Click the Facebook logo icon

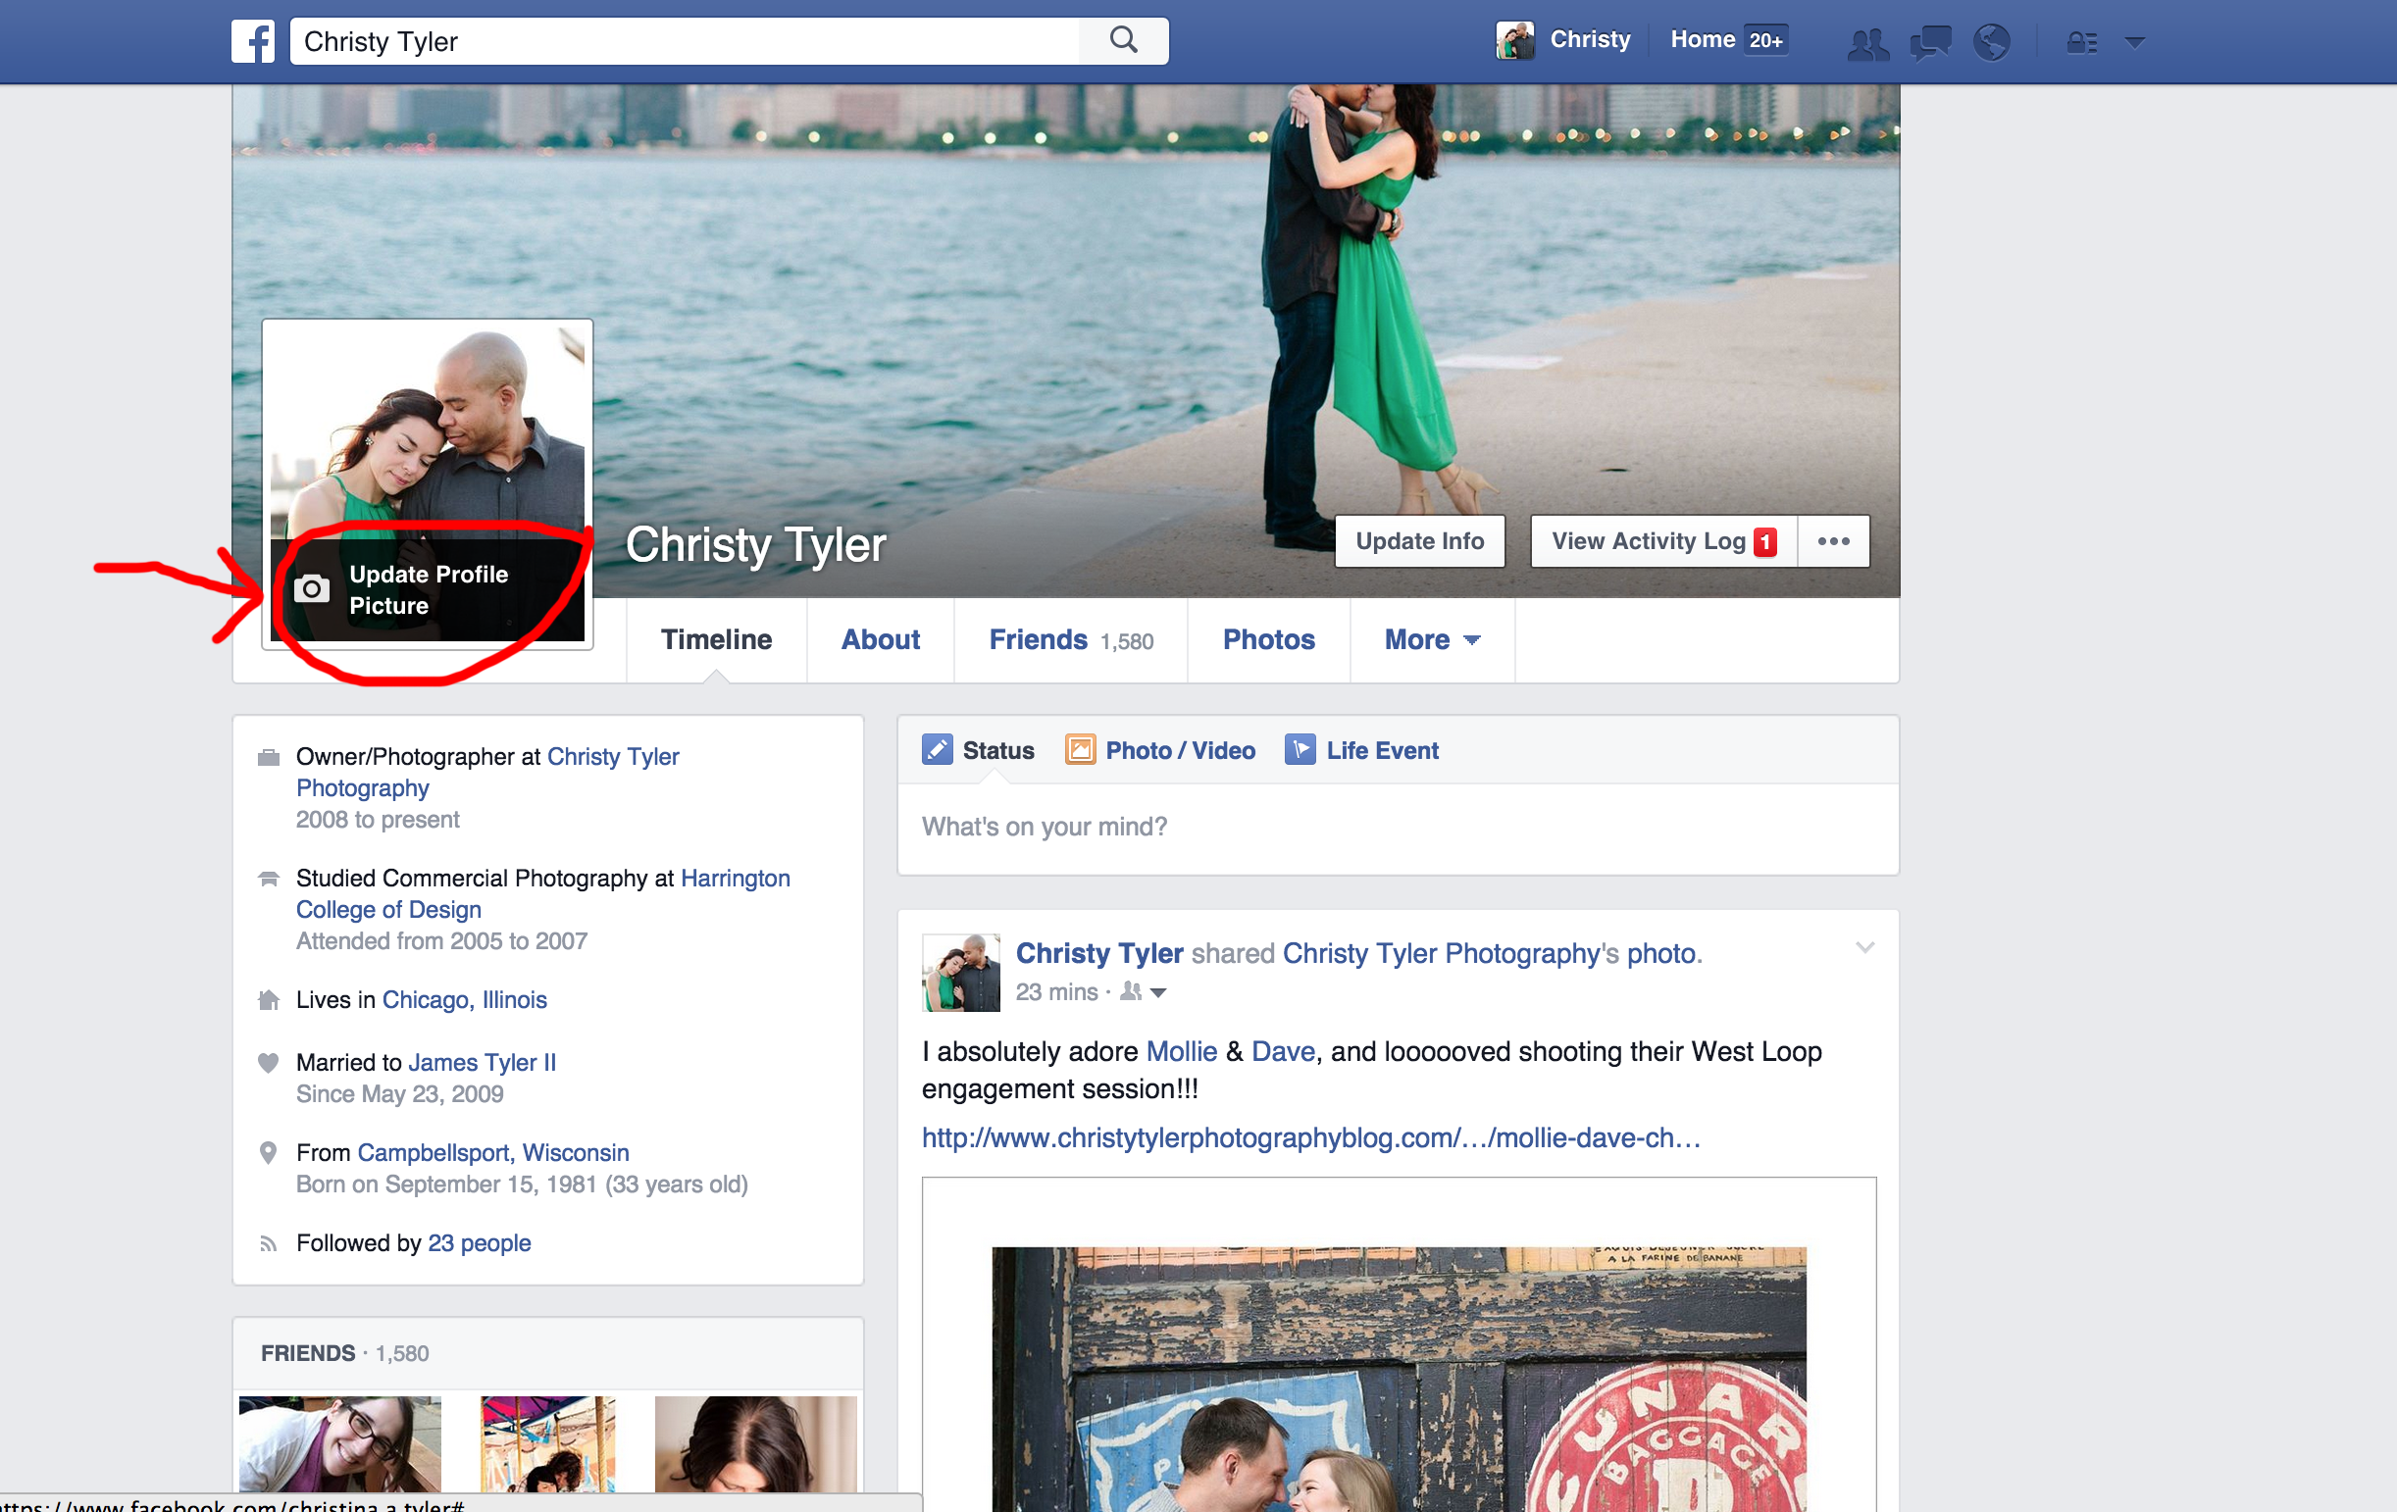coord(253,42)
